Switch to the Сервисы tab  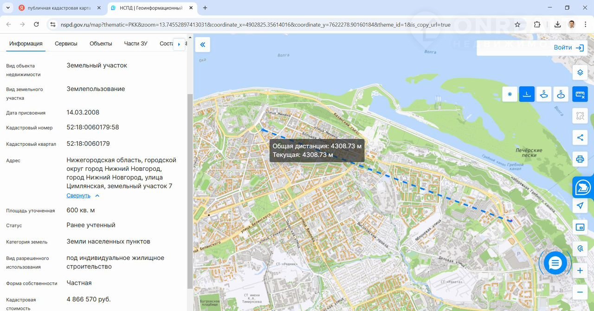tap(66, 44)
